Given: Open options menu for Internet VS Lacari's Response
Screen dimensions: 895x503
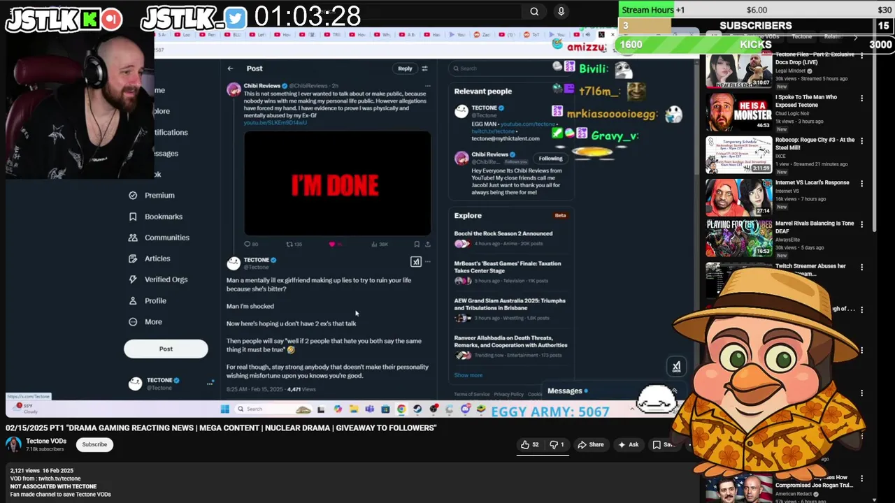Looking at the screenshot, I should pos(861,184).
